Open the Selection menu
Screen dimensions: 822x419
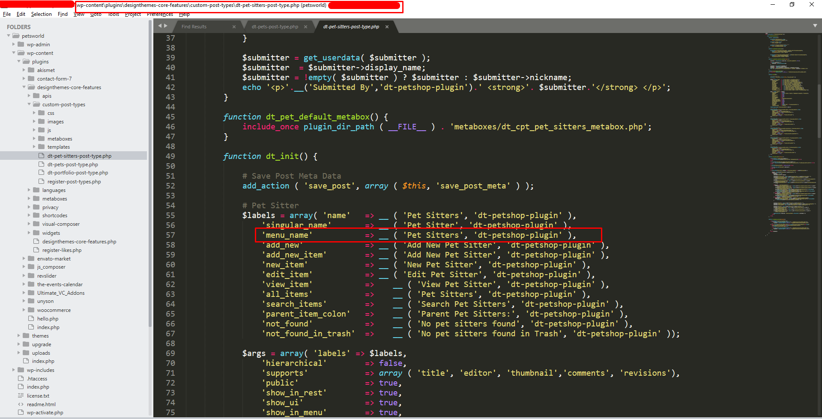tap(41, 14)
